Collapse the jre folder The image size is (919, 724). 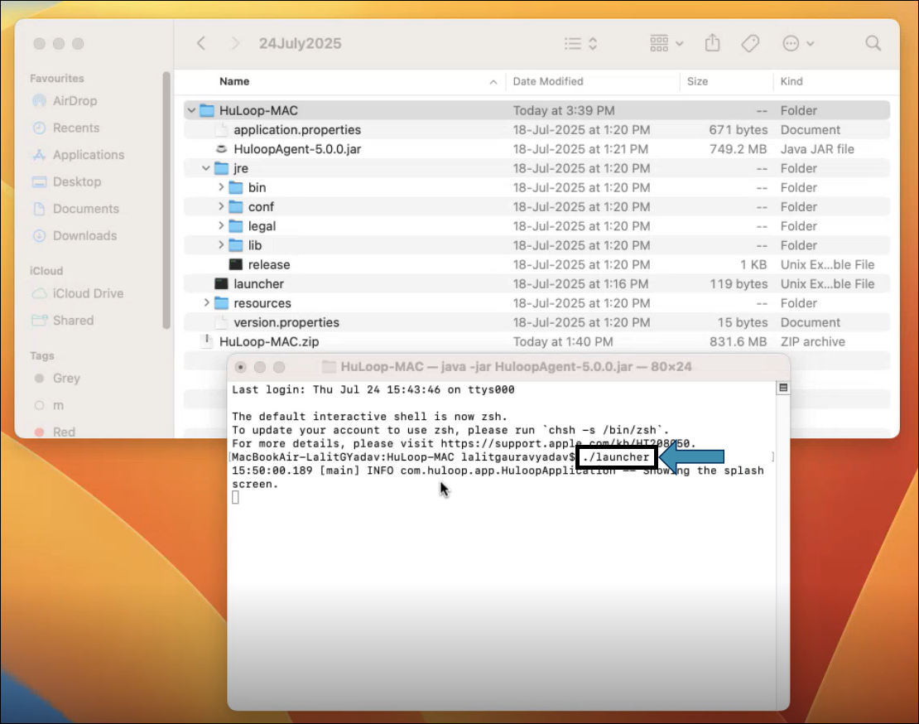206,169
